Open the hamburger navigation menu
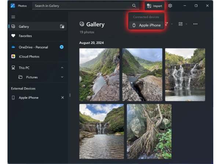 pos(13,17)
